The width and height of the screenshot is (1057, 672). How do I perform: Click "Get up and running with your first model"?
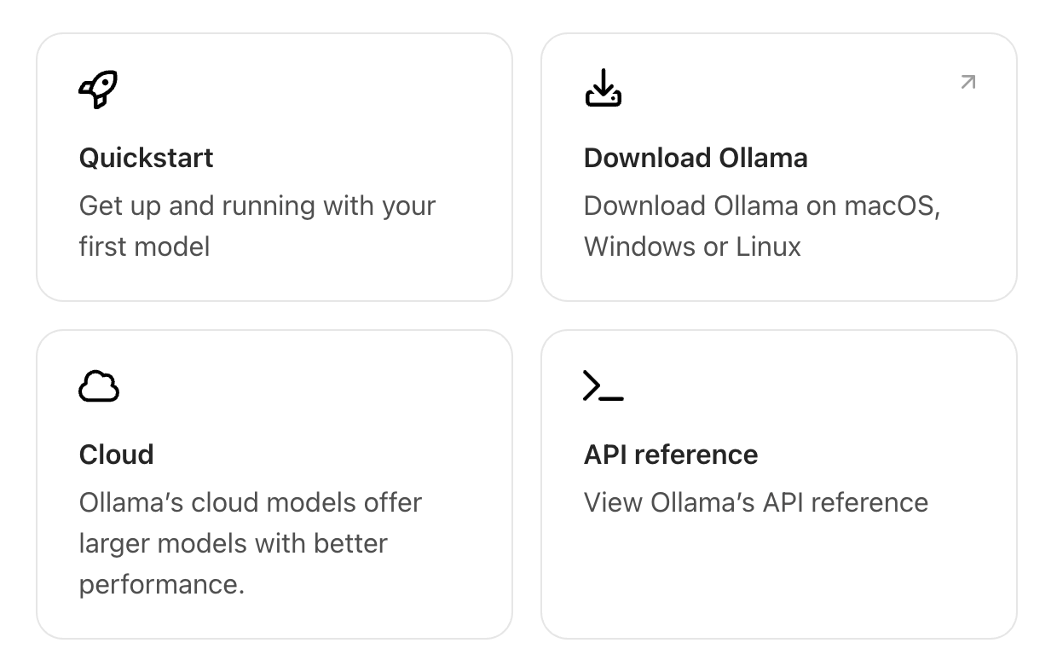click(x=257, y=206)
